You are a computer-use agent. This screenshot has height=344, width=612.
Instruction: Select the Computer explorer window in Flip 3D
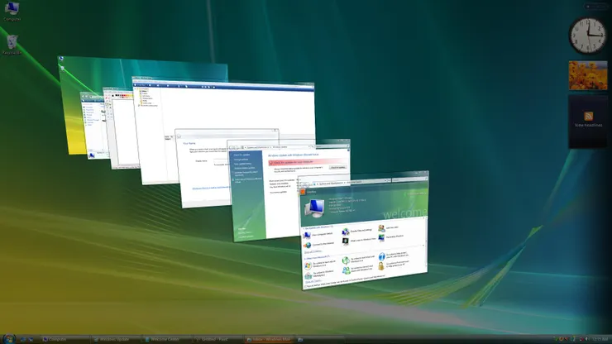pyautogui.click(x=93, y=125)
